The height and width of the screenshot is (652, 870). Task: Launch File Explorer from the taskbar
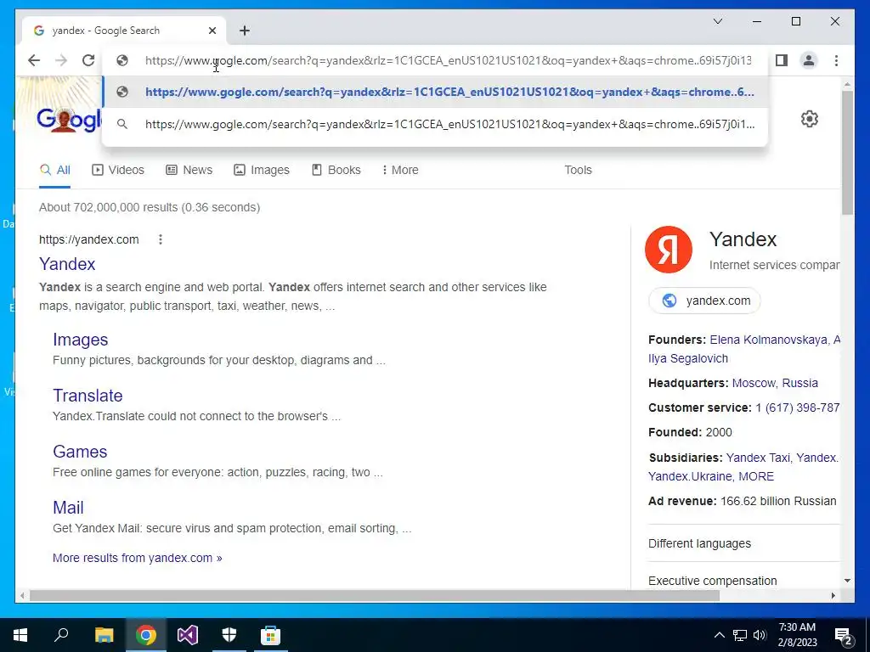tap(104, 635)
